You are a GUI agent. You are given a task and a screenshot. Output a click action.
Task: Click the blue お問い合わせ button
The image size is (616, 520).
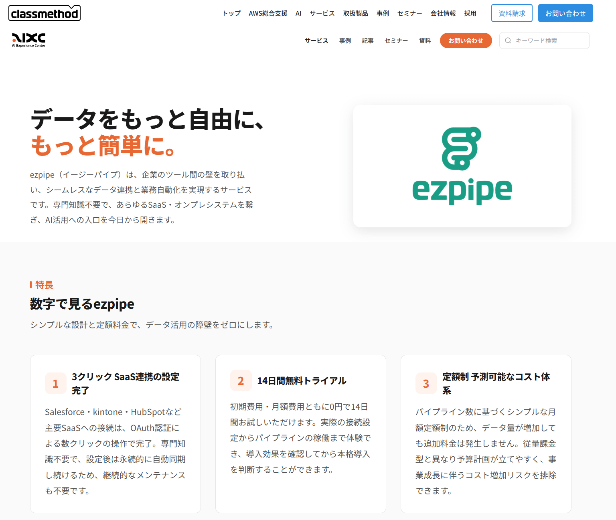point(565,13)
